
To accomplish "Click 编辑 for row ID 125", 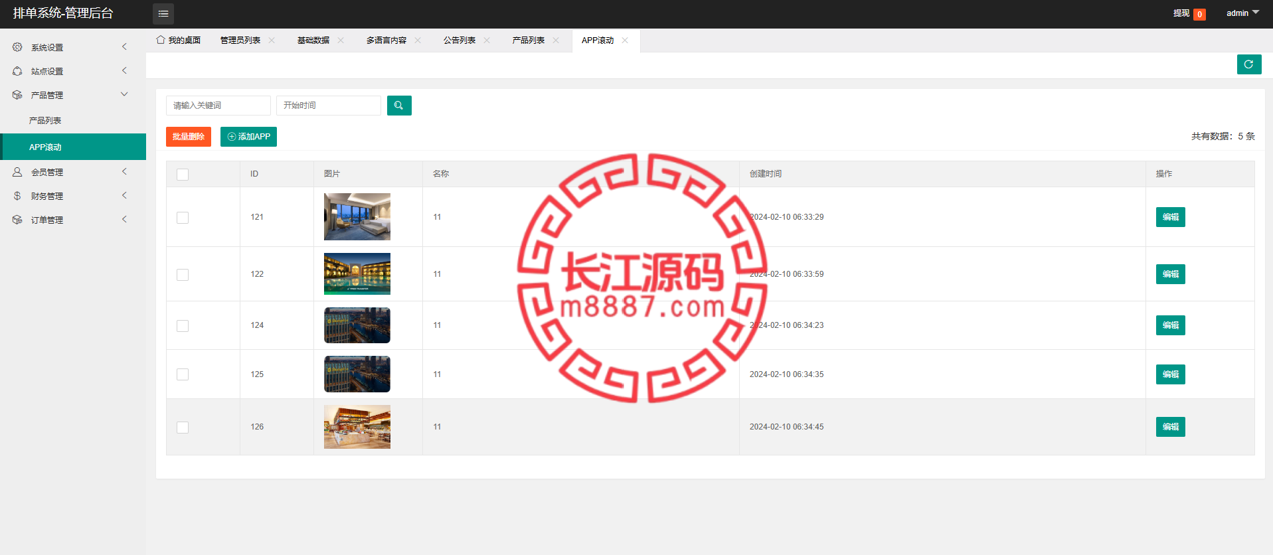I will point(1171,374).
